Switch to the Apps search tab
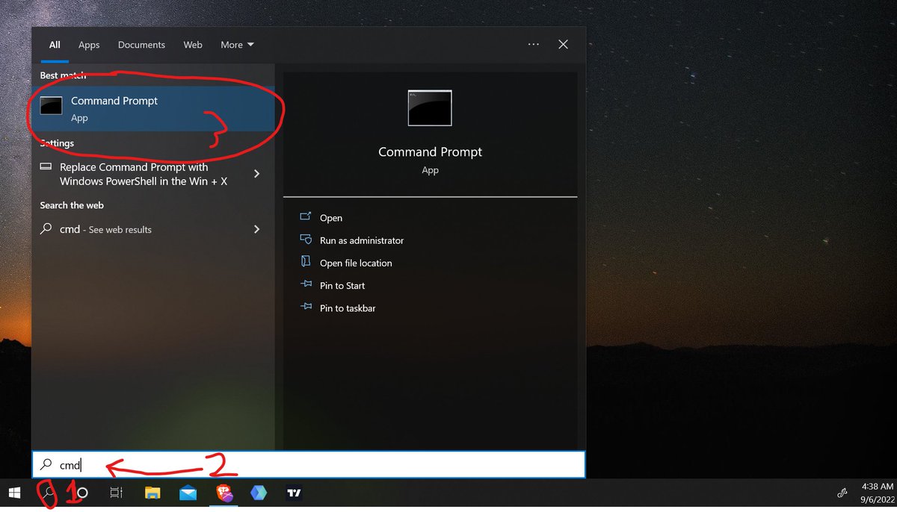Image resolution: width=897 pixels, height=512 pixels. tap(89, 45)
